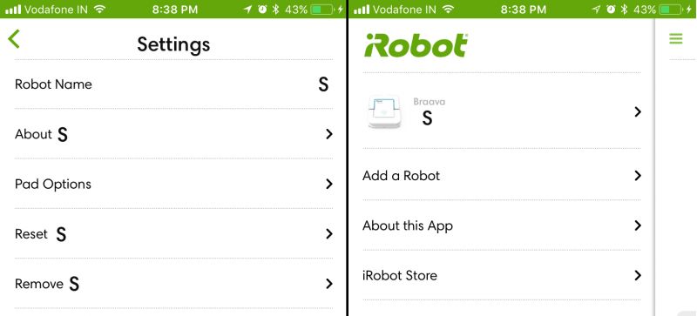The height and width of the screenshot is (316, 697).
Task: Tap the Remove S option
Action: tap(173, 284)
